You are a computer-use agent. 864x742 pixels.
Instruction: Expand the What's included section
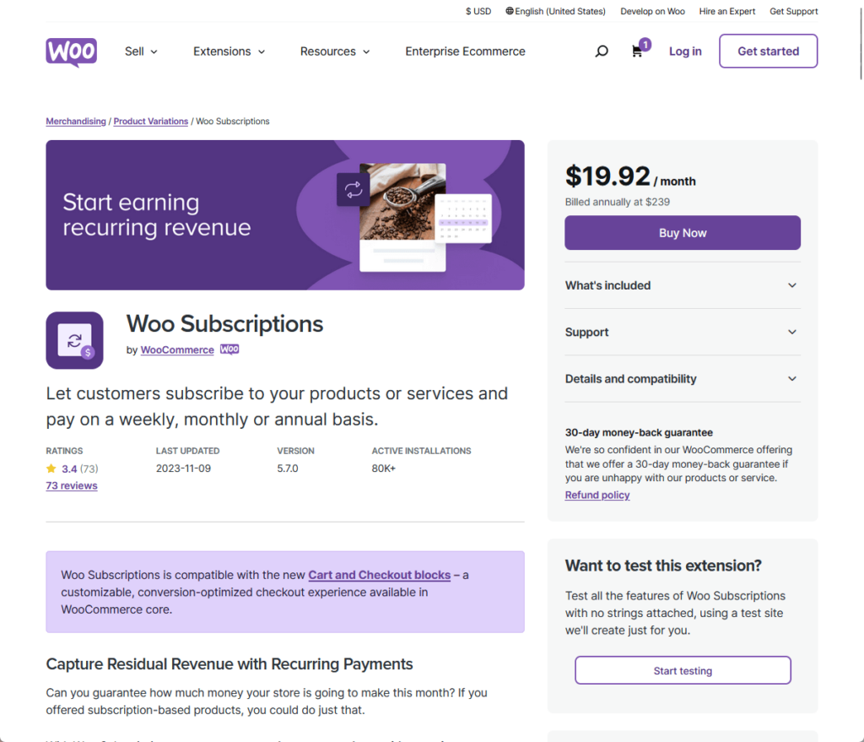[x=682, y=285]
